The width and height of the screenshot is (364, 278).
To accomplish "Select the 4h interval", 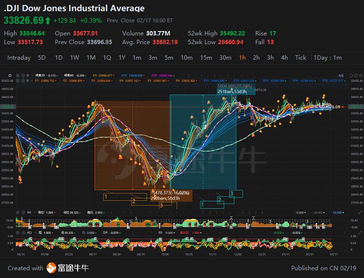I will point(284,58).
